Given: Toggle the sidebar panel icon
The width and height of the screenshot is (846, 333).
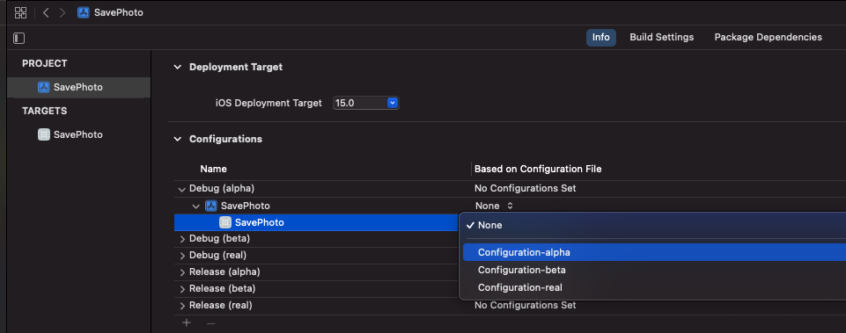Looking at the screenshot, I should click(x=19, y=39).
